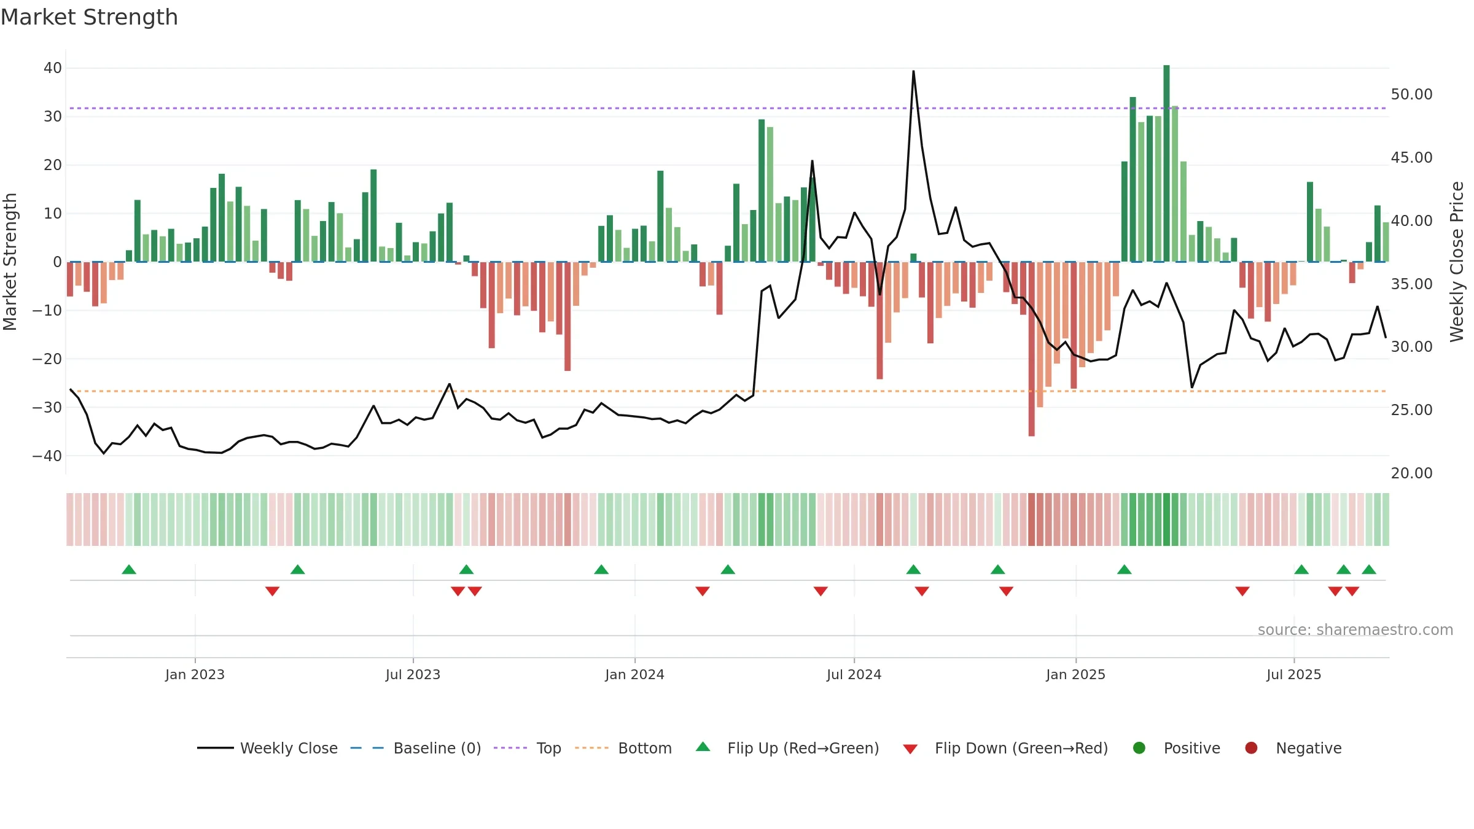Click the red Flip Down legend triangle icon
This screenshot has width=1474, height=829.
pos(910,749)
